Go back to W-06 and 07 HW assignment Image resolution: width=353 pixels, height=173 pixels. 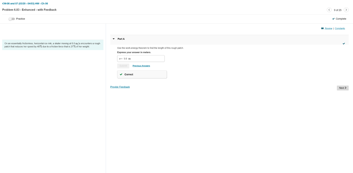[x=25, y=4]
